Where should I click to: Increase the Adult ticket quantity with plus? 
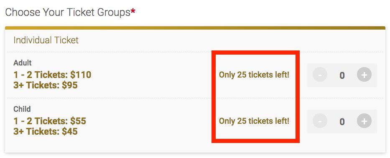tap(364, 75)
